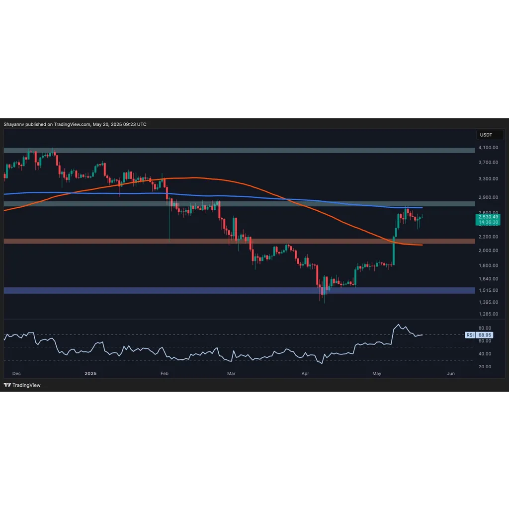Click the 1,800.00 price axis label
Viewport: 509px width, 509px height.
coord(488,265)
